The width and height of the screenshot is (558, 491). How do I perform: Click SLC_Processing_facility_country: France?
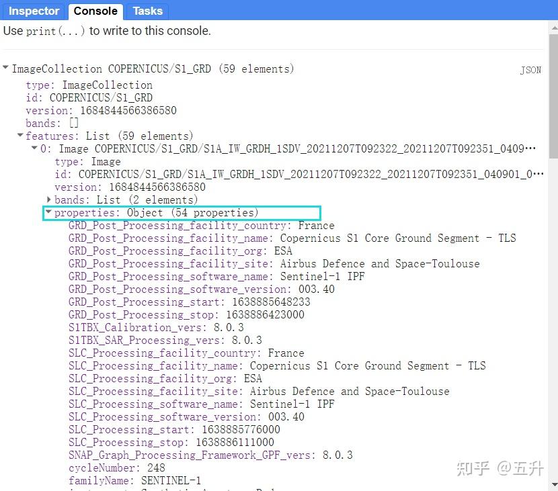186,353
